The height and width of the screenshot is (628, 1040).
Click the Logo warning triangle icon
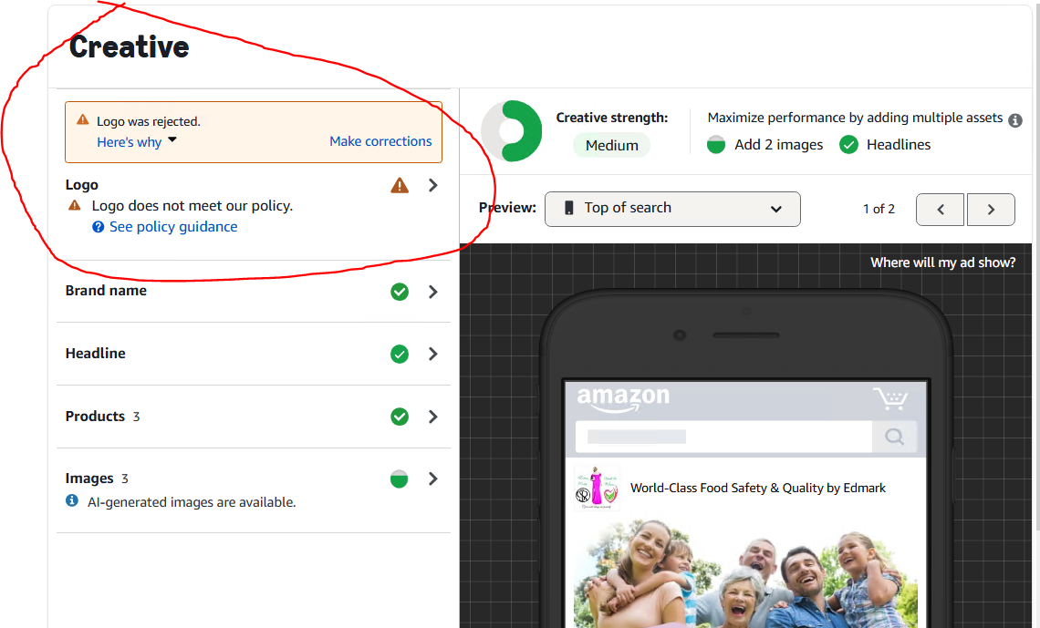[400, 186]
